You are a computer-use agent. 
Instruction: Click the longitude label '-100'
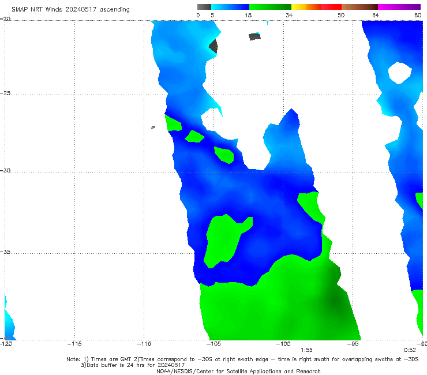(x=283, y=344)
